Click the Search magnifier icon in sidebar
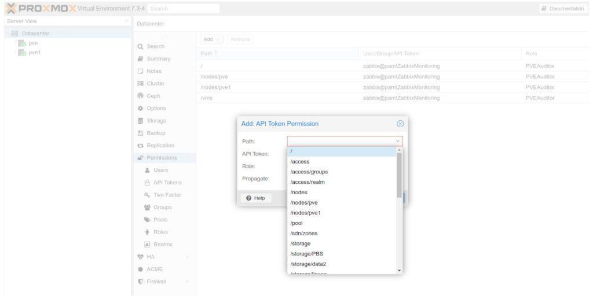Image resolution: width=593 pixels, height=296 pixels. [140, 46]
